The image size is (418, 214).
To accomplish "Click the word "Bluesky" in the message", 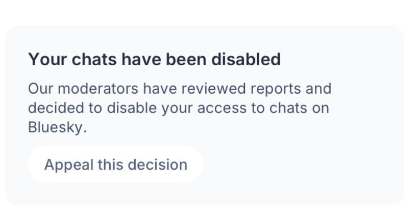I will tap(56, 127).
